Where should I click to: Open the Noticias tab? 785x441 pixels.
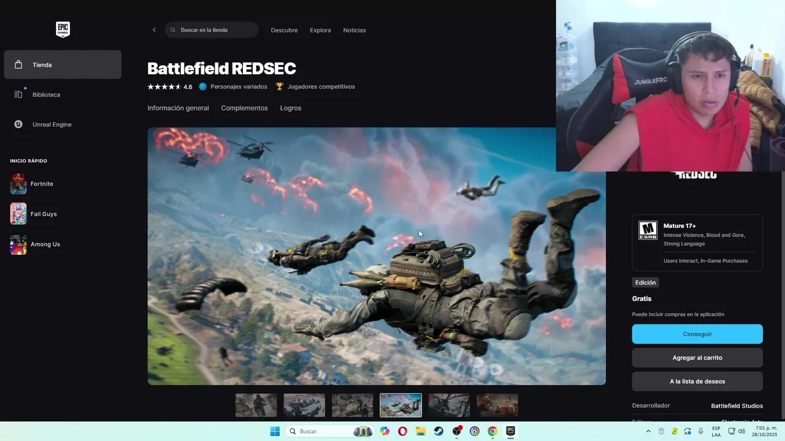click(354, 30)
